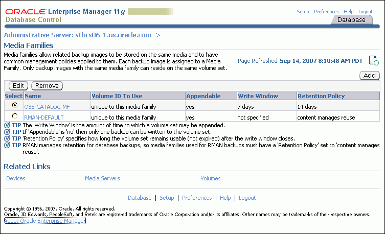Open the OSB-CATALOG-MF media family link
Image resolution: width=385 pixels, height=234 pixels.
point(47,107)
